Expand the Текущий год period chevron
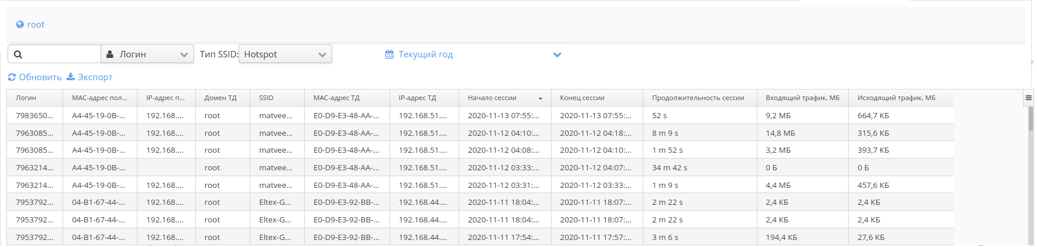Screen dimensions: 1037x247 (x=557, y=54)
